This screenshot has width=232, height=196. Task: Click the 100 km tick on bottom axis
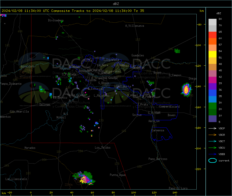click(x=134, y=192)
